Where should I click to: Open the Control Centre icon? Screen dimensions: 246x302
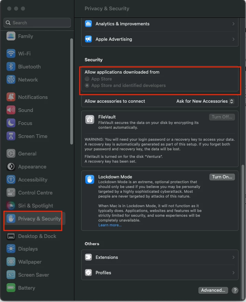pyautogui.click(x=11, y=192)
